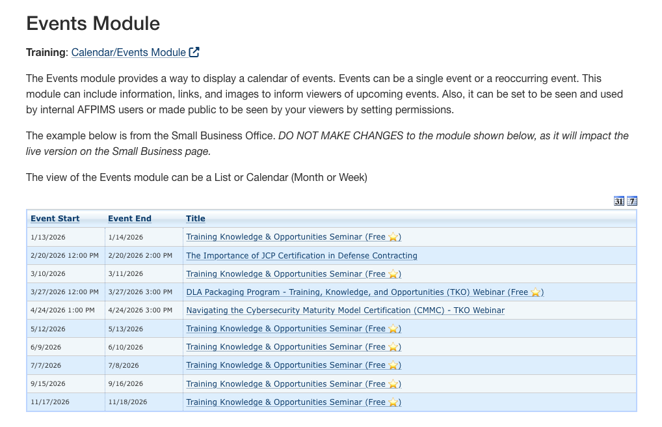Click star icon in 11/17/2026 seminar row
Viewport: 662px width, 427px height.
click(x=393, y=402)
